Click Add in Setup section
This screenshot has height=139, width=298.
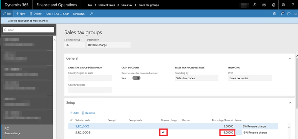point(74,113)
